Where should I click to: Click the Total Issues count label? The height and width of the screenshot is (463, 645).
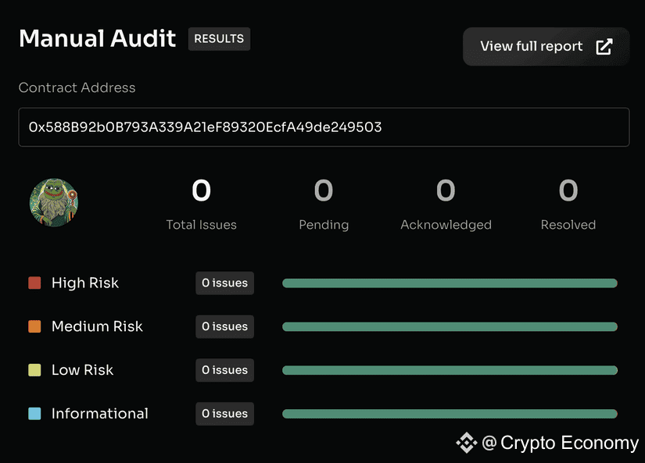point(201,225)
